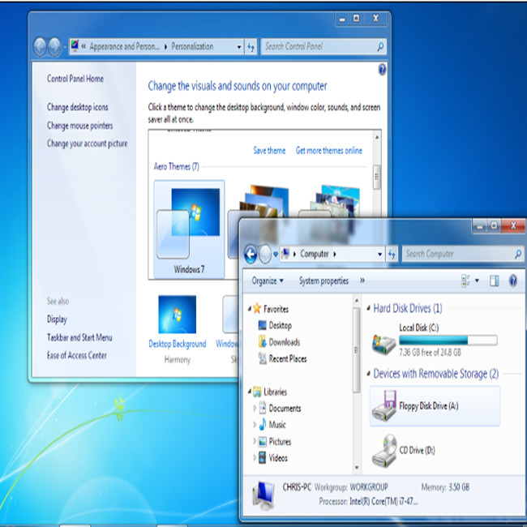
Task: Change view icon in Computer toolbar
Action: pos(466,281)
